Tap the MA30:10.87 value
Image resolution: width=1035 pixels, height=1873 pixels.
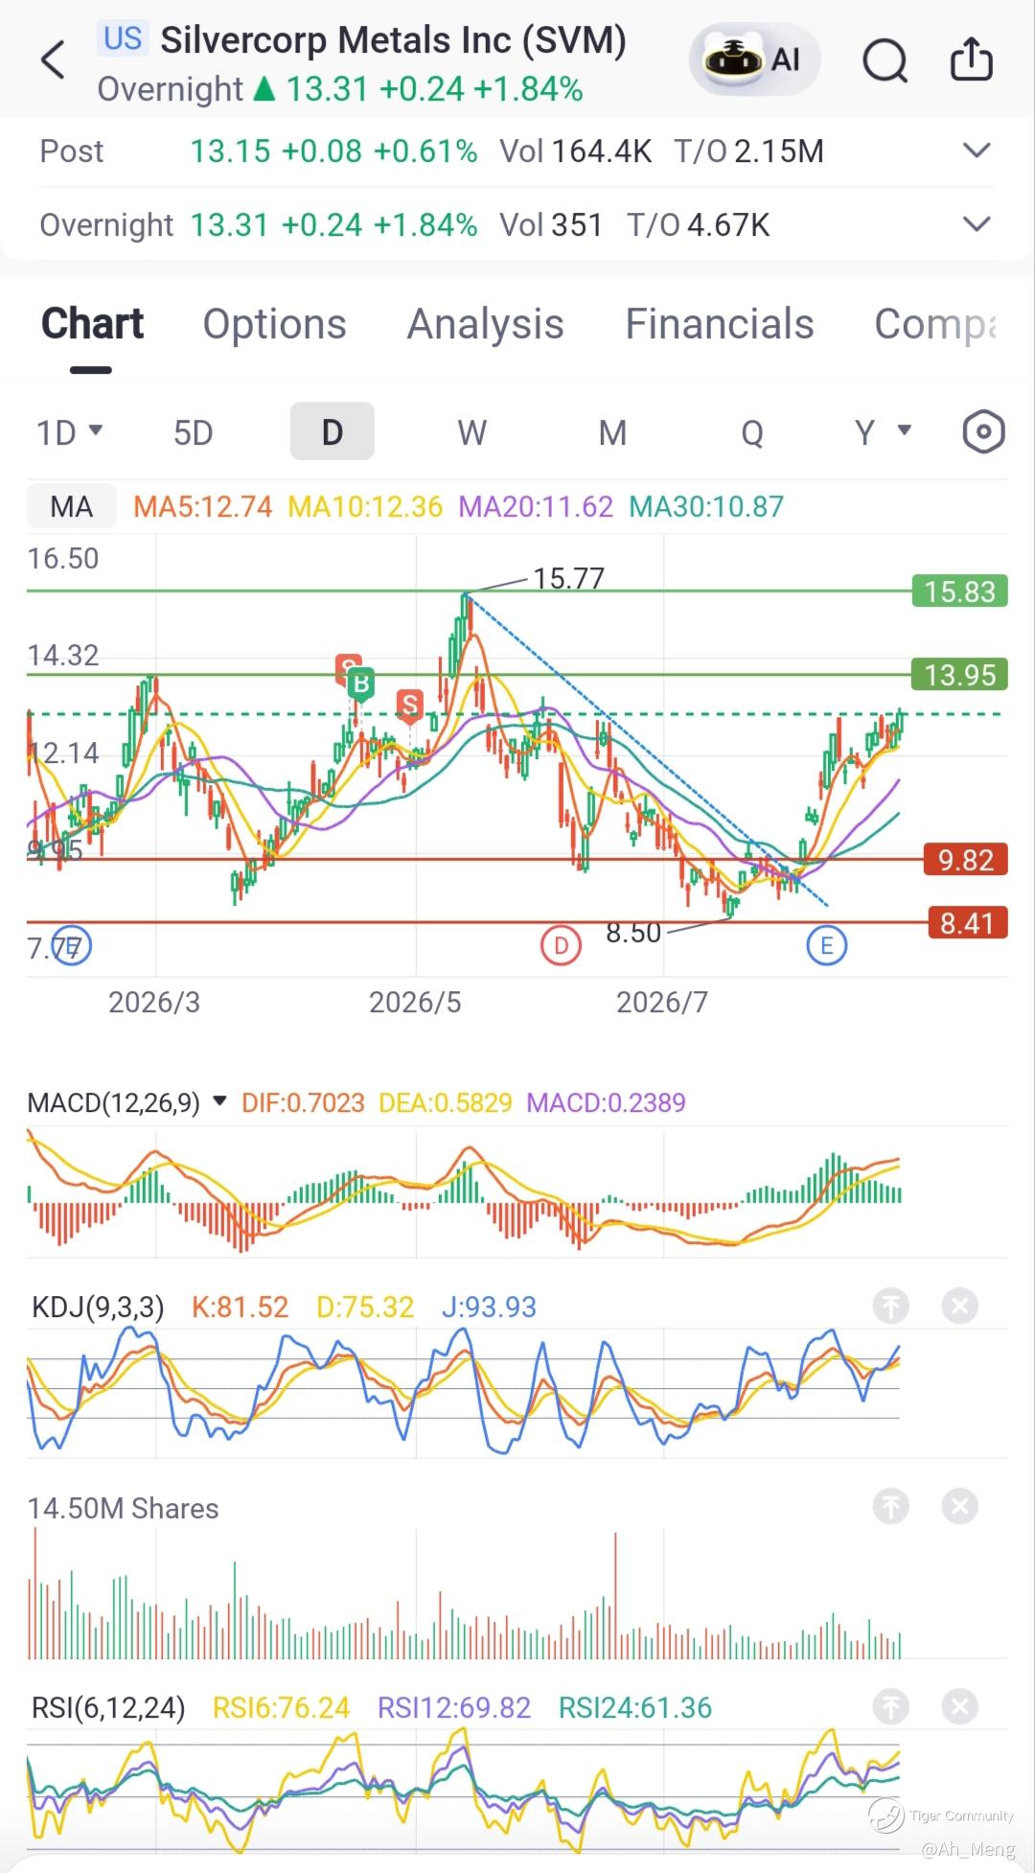[x=706, y=506]
